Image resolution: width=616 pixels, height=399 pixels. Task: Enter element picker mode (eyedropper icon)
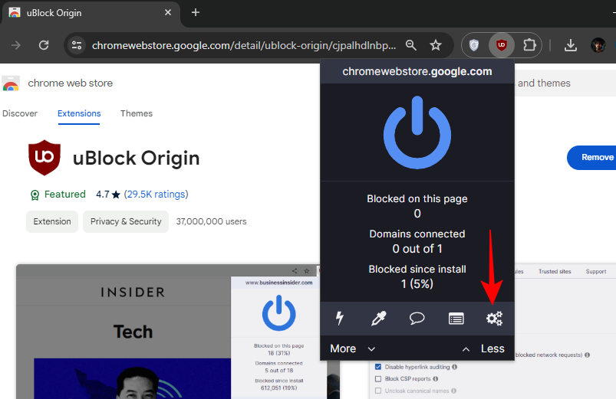(x=379, y=318)
